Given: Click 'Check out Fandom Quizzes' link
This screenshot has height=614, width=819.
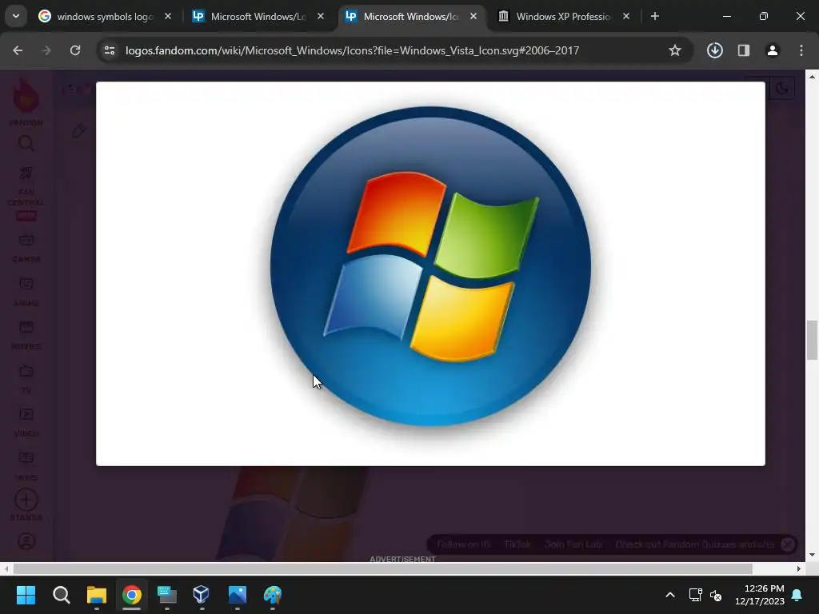Looking at the screenshot, I should coord(695,544).
